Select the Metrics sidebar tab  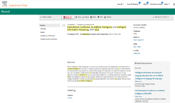click(x=42, y=32)
